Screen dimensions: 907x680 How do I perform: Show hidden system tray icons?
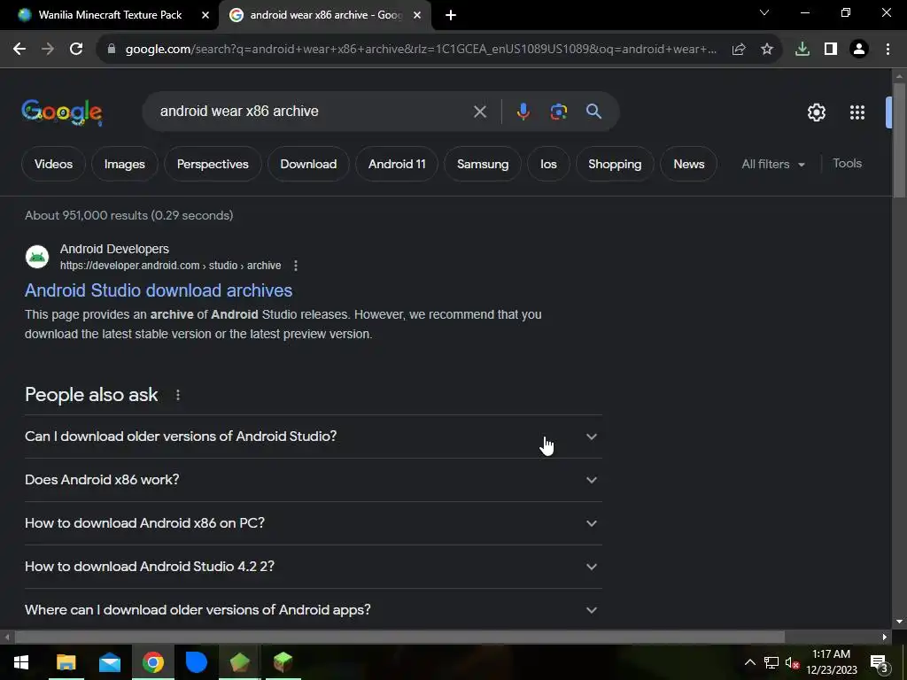click(x=749, y=662)
